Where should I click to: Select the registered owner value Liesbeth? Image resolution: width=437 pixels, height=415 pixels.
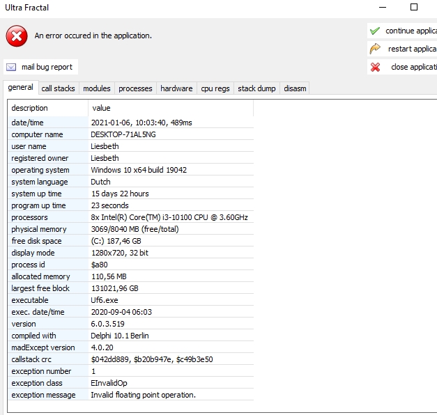coord(105,158)
